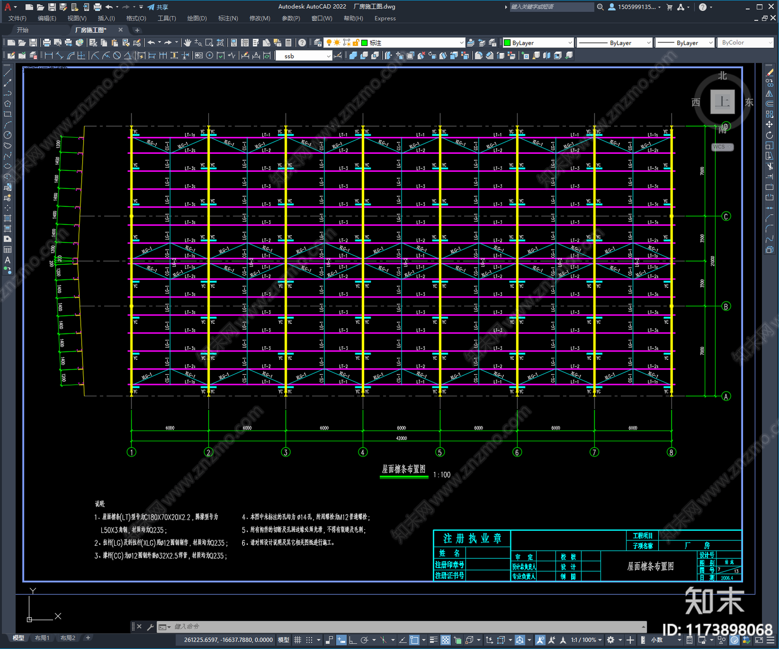Click the Share paper-plane icon
This screenshot has height=649, width=779.
151,7
